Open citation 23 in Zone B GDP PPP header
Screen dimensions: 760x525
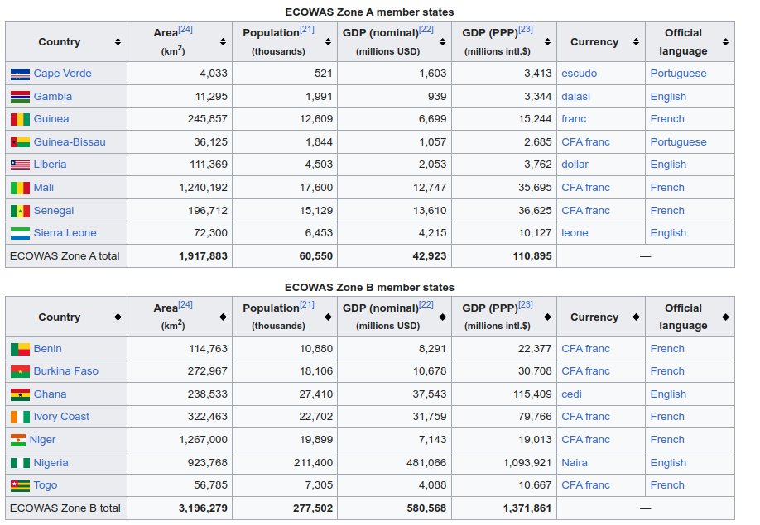(x=526, y=305)
